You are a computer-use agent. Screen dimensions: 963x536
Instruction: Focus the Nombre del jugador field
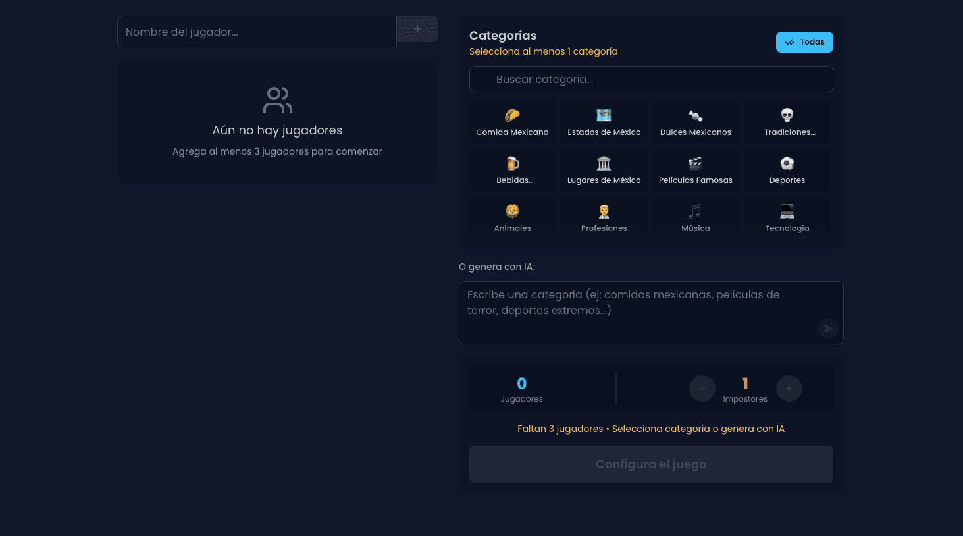click(257, 32)
